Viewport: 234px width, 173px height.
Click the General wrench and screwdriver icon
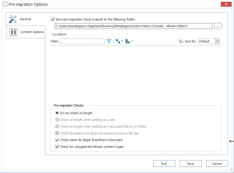pyautogui.click(x=13, y=19)
